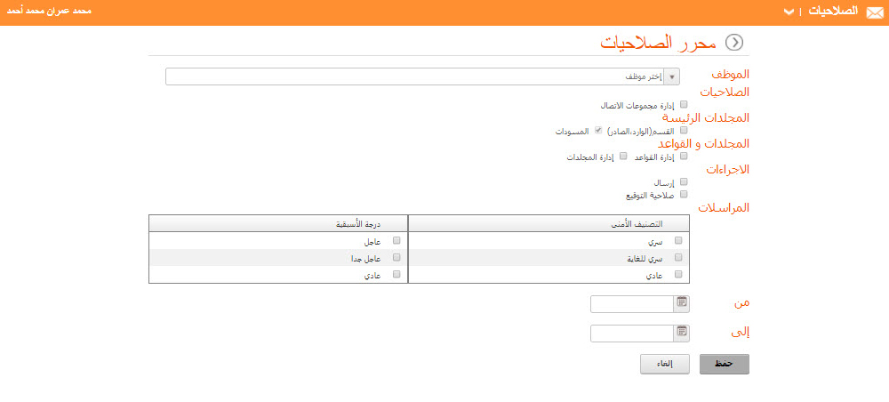Check the إدارة القواعد option
This screenshot has height=402, width=889.
click(684, 156)
